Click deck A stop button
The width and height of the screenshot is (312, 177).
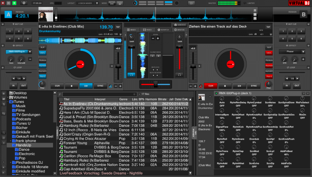[71, 86]
